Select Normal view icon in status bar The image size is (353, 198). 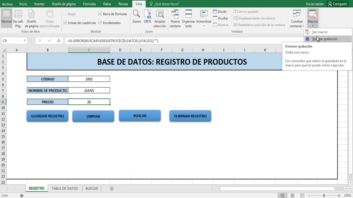coord(282,196)
